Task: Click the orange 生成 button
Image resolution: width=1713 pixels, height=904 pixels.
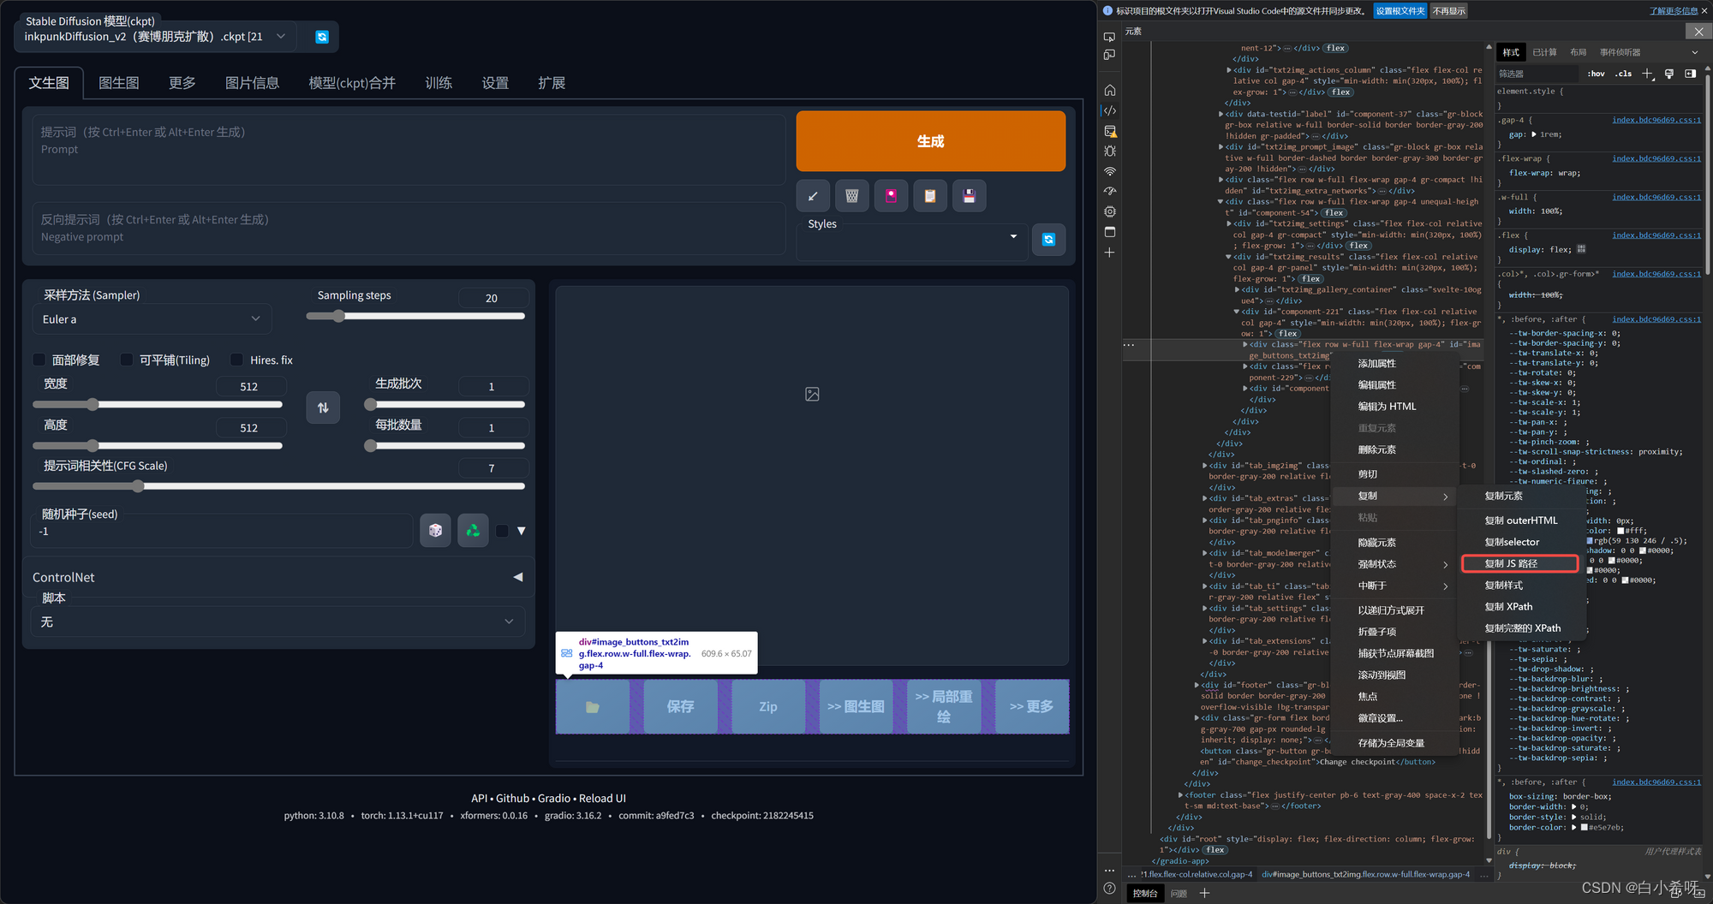Action: [x=931, y=141]
